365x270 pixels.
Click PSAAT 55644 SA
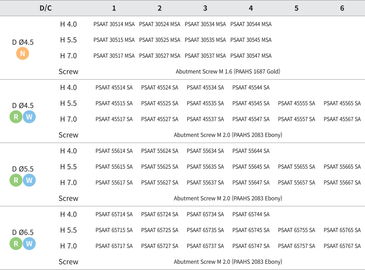coord(251,151)
